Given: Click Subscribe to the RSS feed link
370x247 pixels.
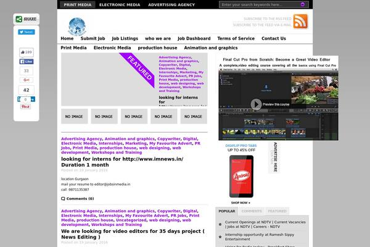Looking at the screenshot, I should click(x=268, y=19).
